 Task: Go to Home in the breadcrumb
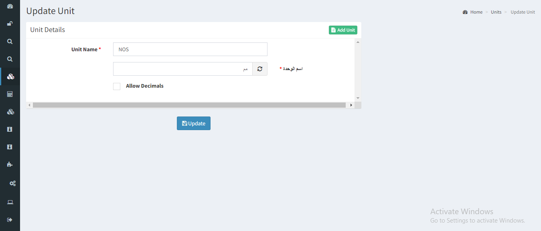pos(476,12)
